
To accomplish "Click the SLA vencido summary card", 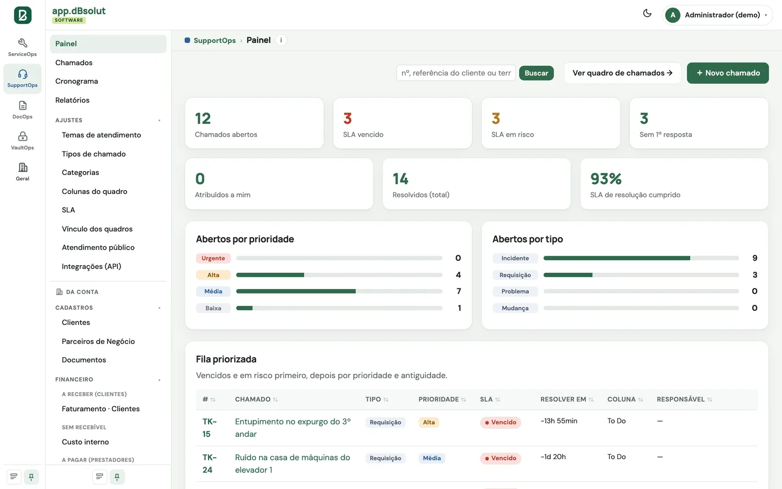I will click(402, 123).
